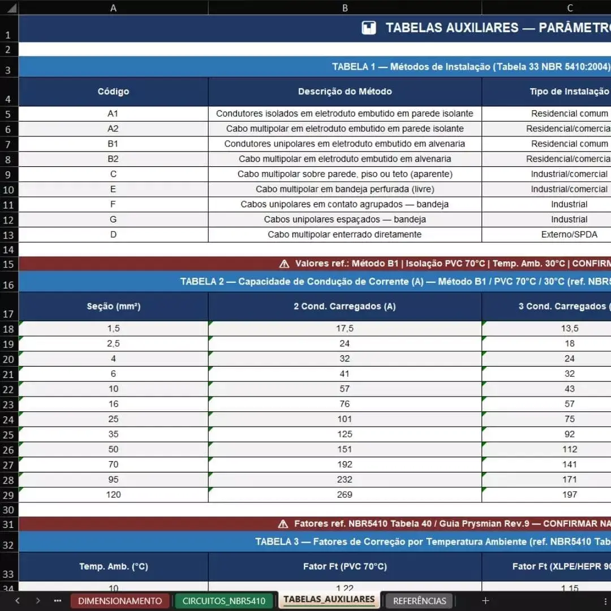The height and width of the screenshot is (611, 611).
Task: Open the all-sheets ellipsis list
Action: point(58,600)
